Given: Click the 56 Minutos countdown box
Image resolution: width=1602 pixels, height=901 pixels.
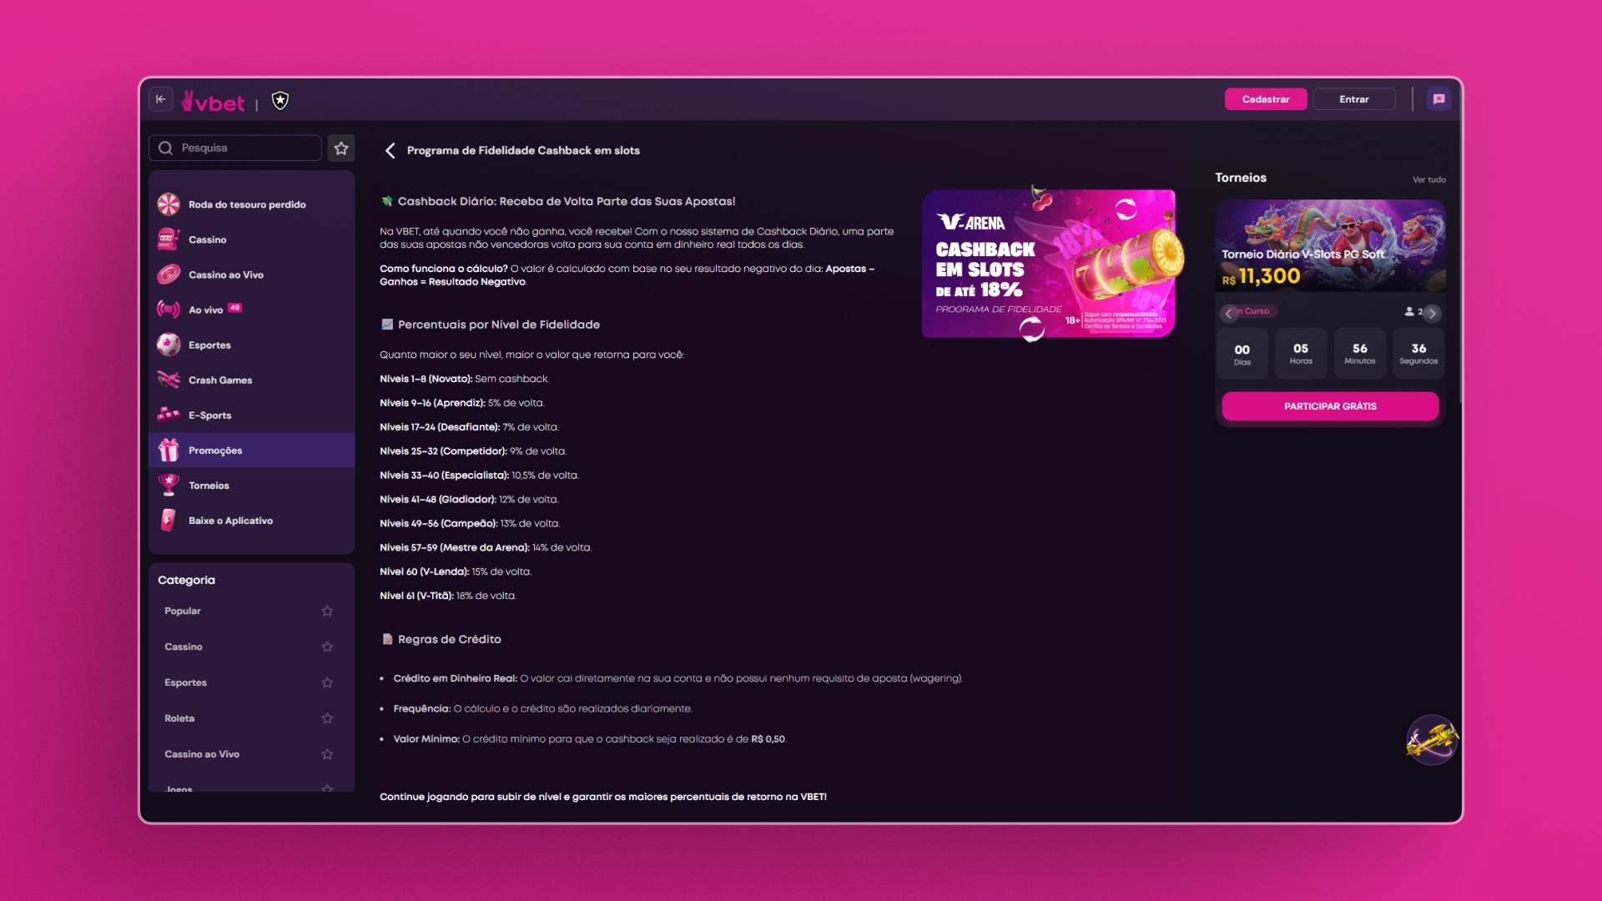Looking at the screenshot, I should coord(1359,354).
